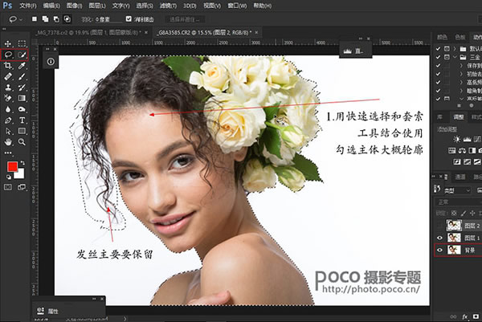
Task: Click the Brightness/Contrast adjustment icon
Action: pos(456,140)
